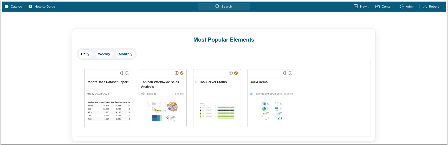Image resolution: width=448 pixels, height=145 pixels.
Task: Click the Search field
Action: pos(224,6)
